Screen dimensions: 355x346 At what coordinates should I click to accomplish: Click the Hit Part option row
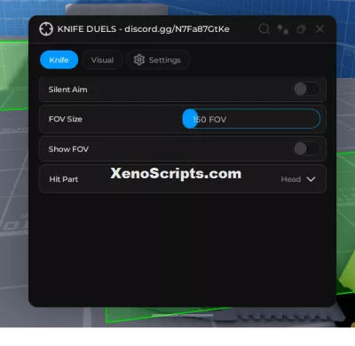[183, 179]
